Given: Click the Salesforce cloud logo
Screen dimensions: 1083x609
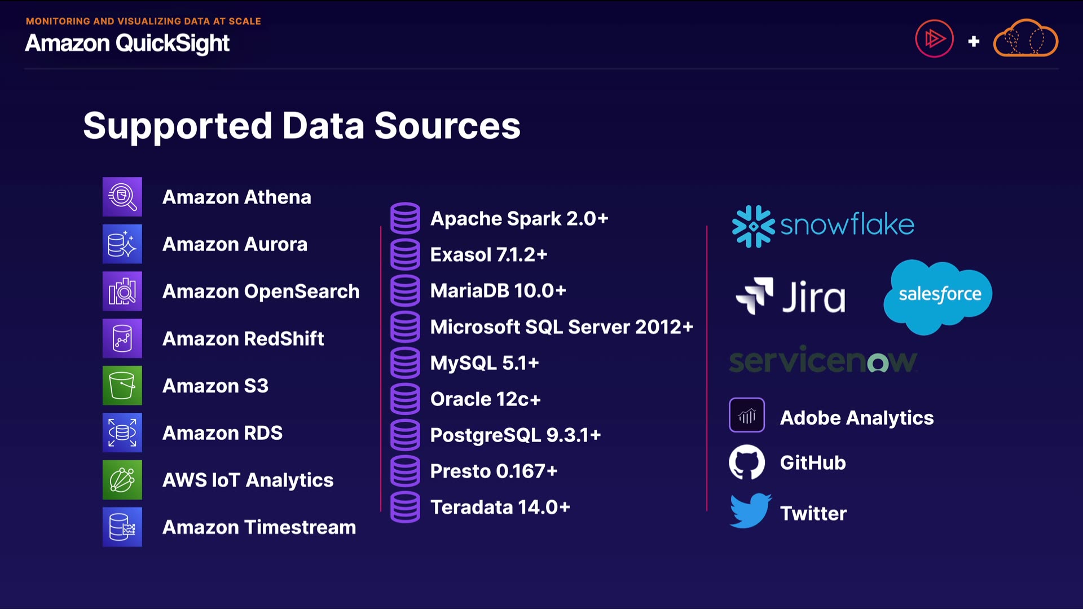Looking at the screenshot, I should coord(939,295).
